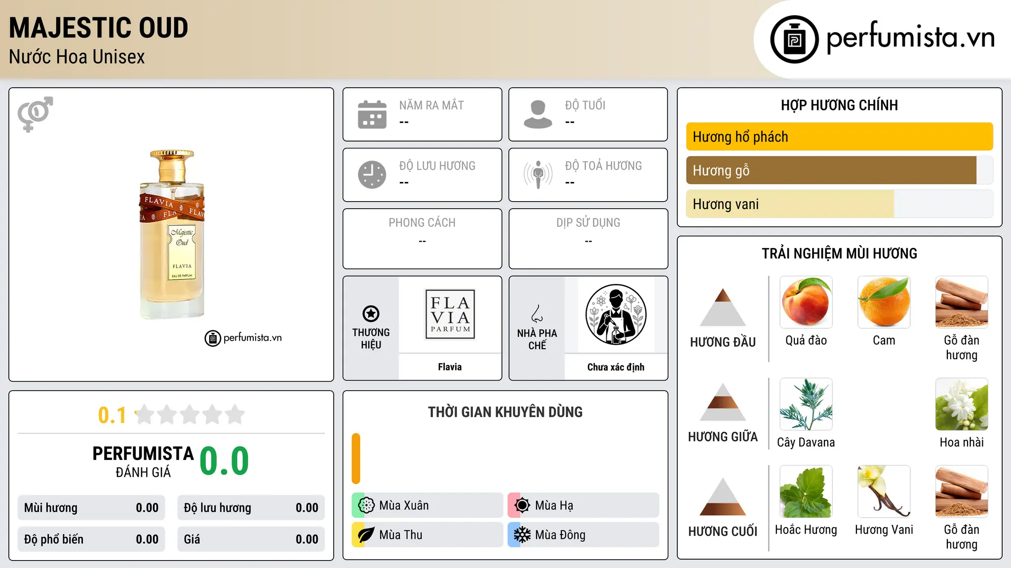Click the Chưa xác định perfumer caption
Screen dimensions: 1011x568
click(616, 367)
